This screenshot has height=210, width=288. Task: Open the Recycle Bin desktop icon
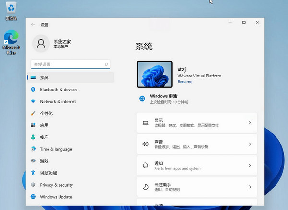tap(11, 11)
